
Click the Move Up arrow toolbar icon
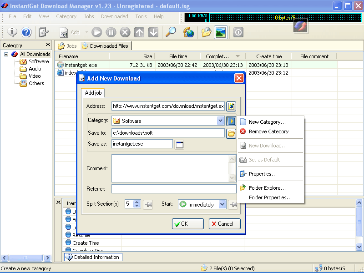pyautogui.click(x=139, y=32)
